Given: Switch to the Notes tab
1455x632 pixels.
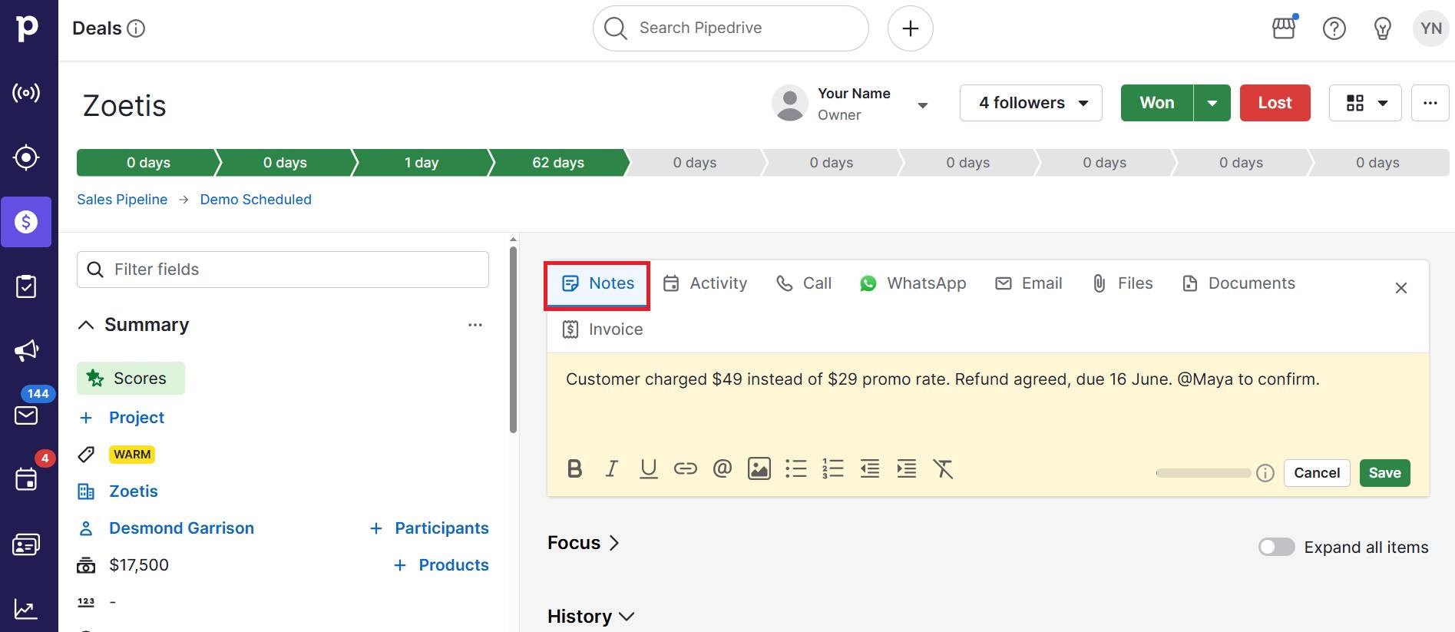Looking at the screenshot, I should click(597, 283).
